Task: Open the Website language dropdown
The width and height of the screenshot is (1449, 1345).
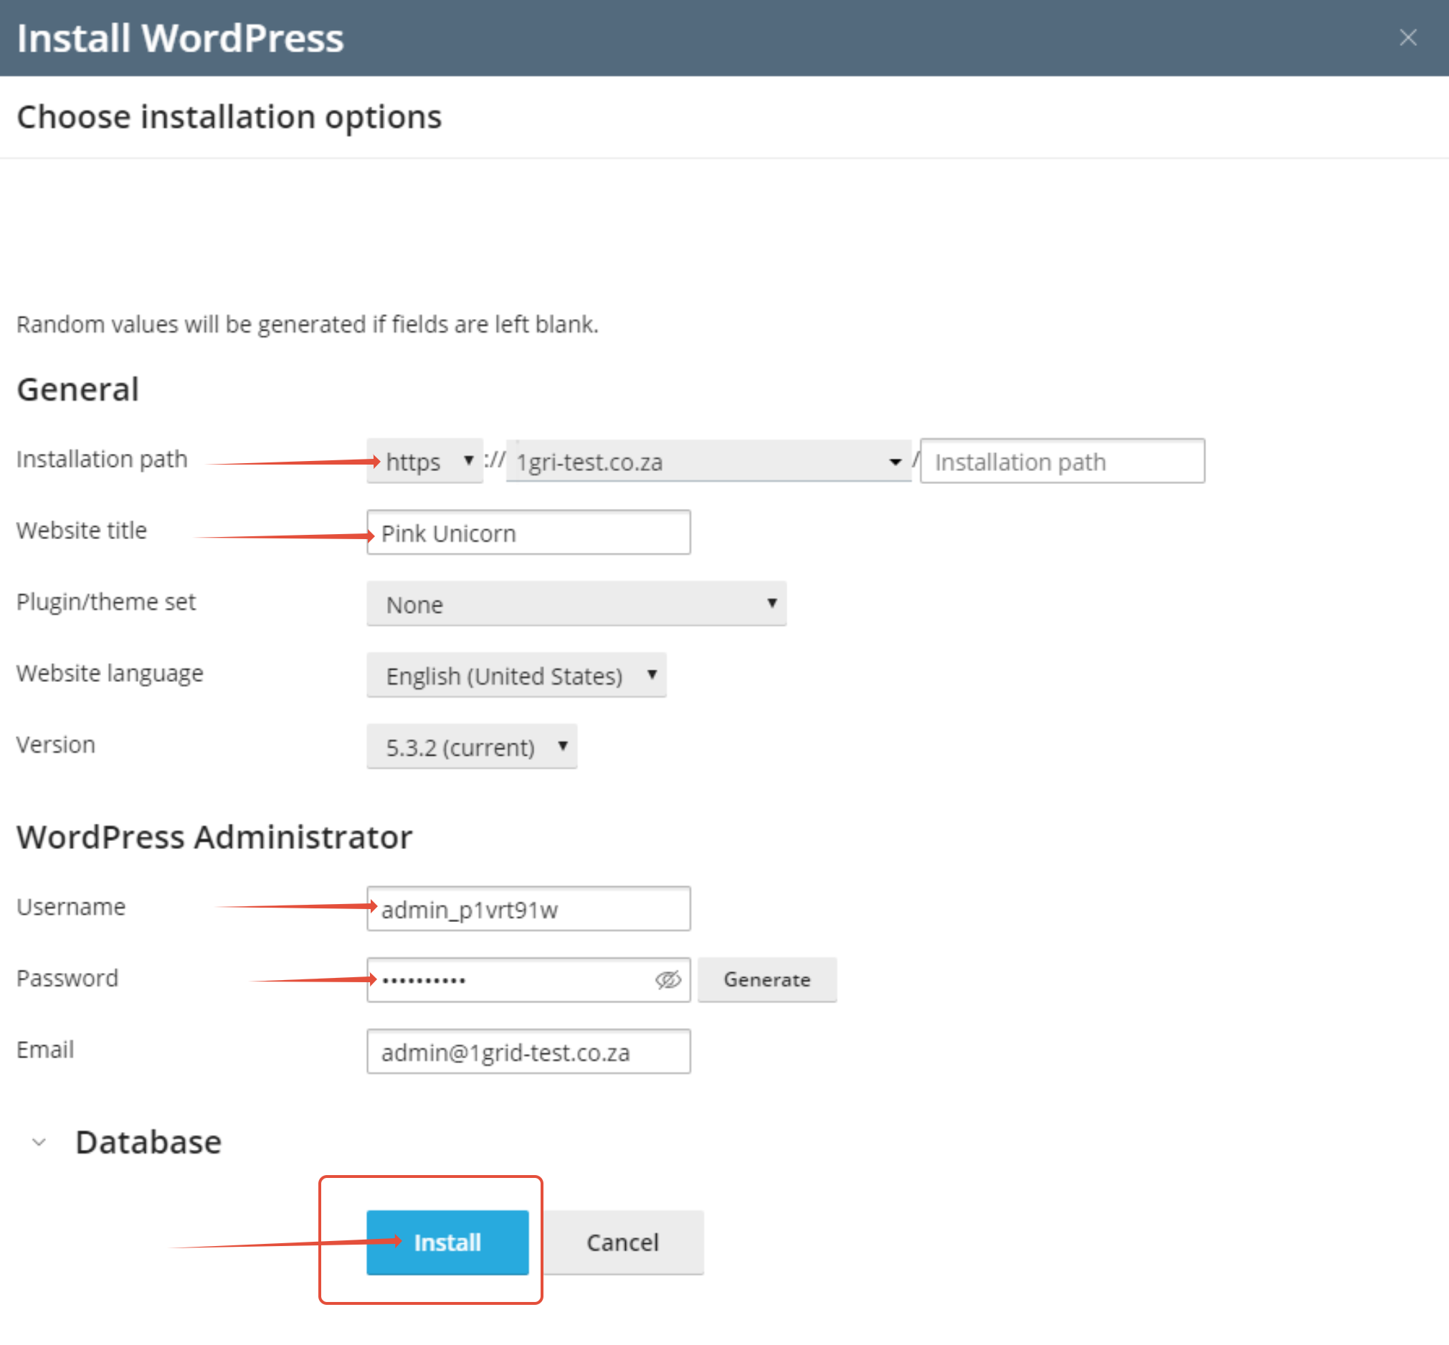Action: point(516,675)
